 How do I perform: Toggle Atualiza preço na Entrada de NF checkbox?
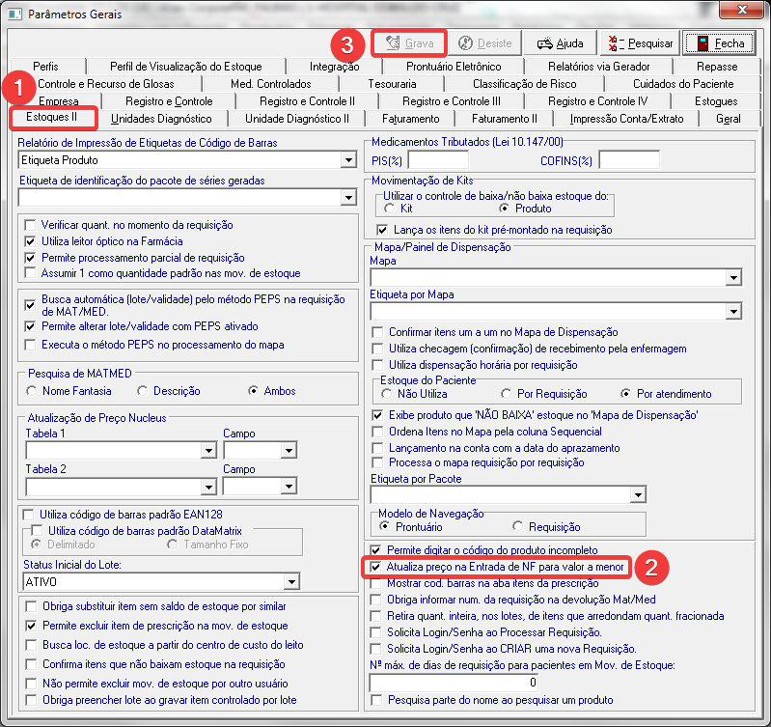pos(375,567)
